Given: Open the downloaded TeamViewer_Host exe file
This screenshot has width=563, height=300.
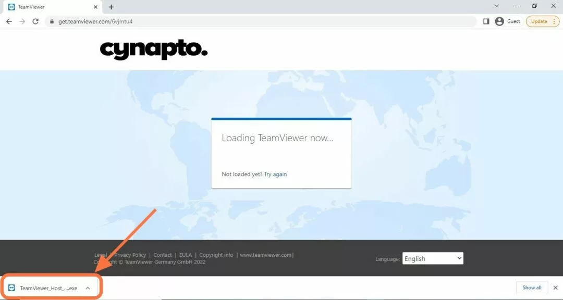Looking at the screenshot, I should tap(43, 288).
